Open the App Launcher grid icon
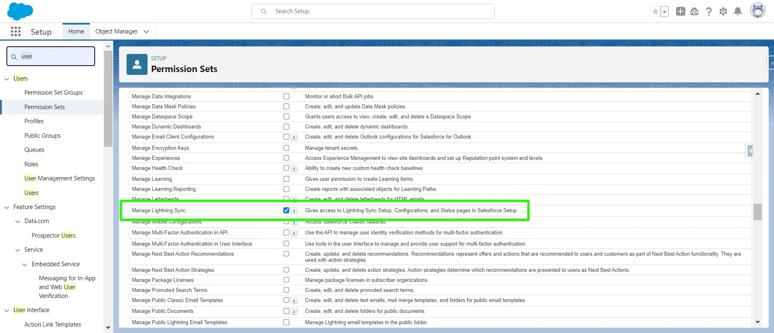This screenshot has height=333, width=774. coord(16,31)
